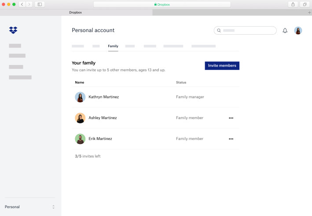Focus the search input field

(x=245, y=30)
